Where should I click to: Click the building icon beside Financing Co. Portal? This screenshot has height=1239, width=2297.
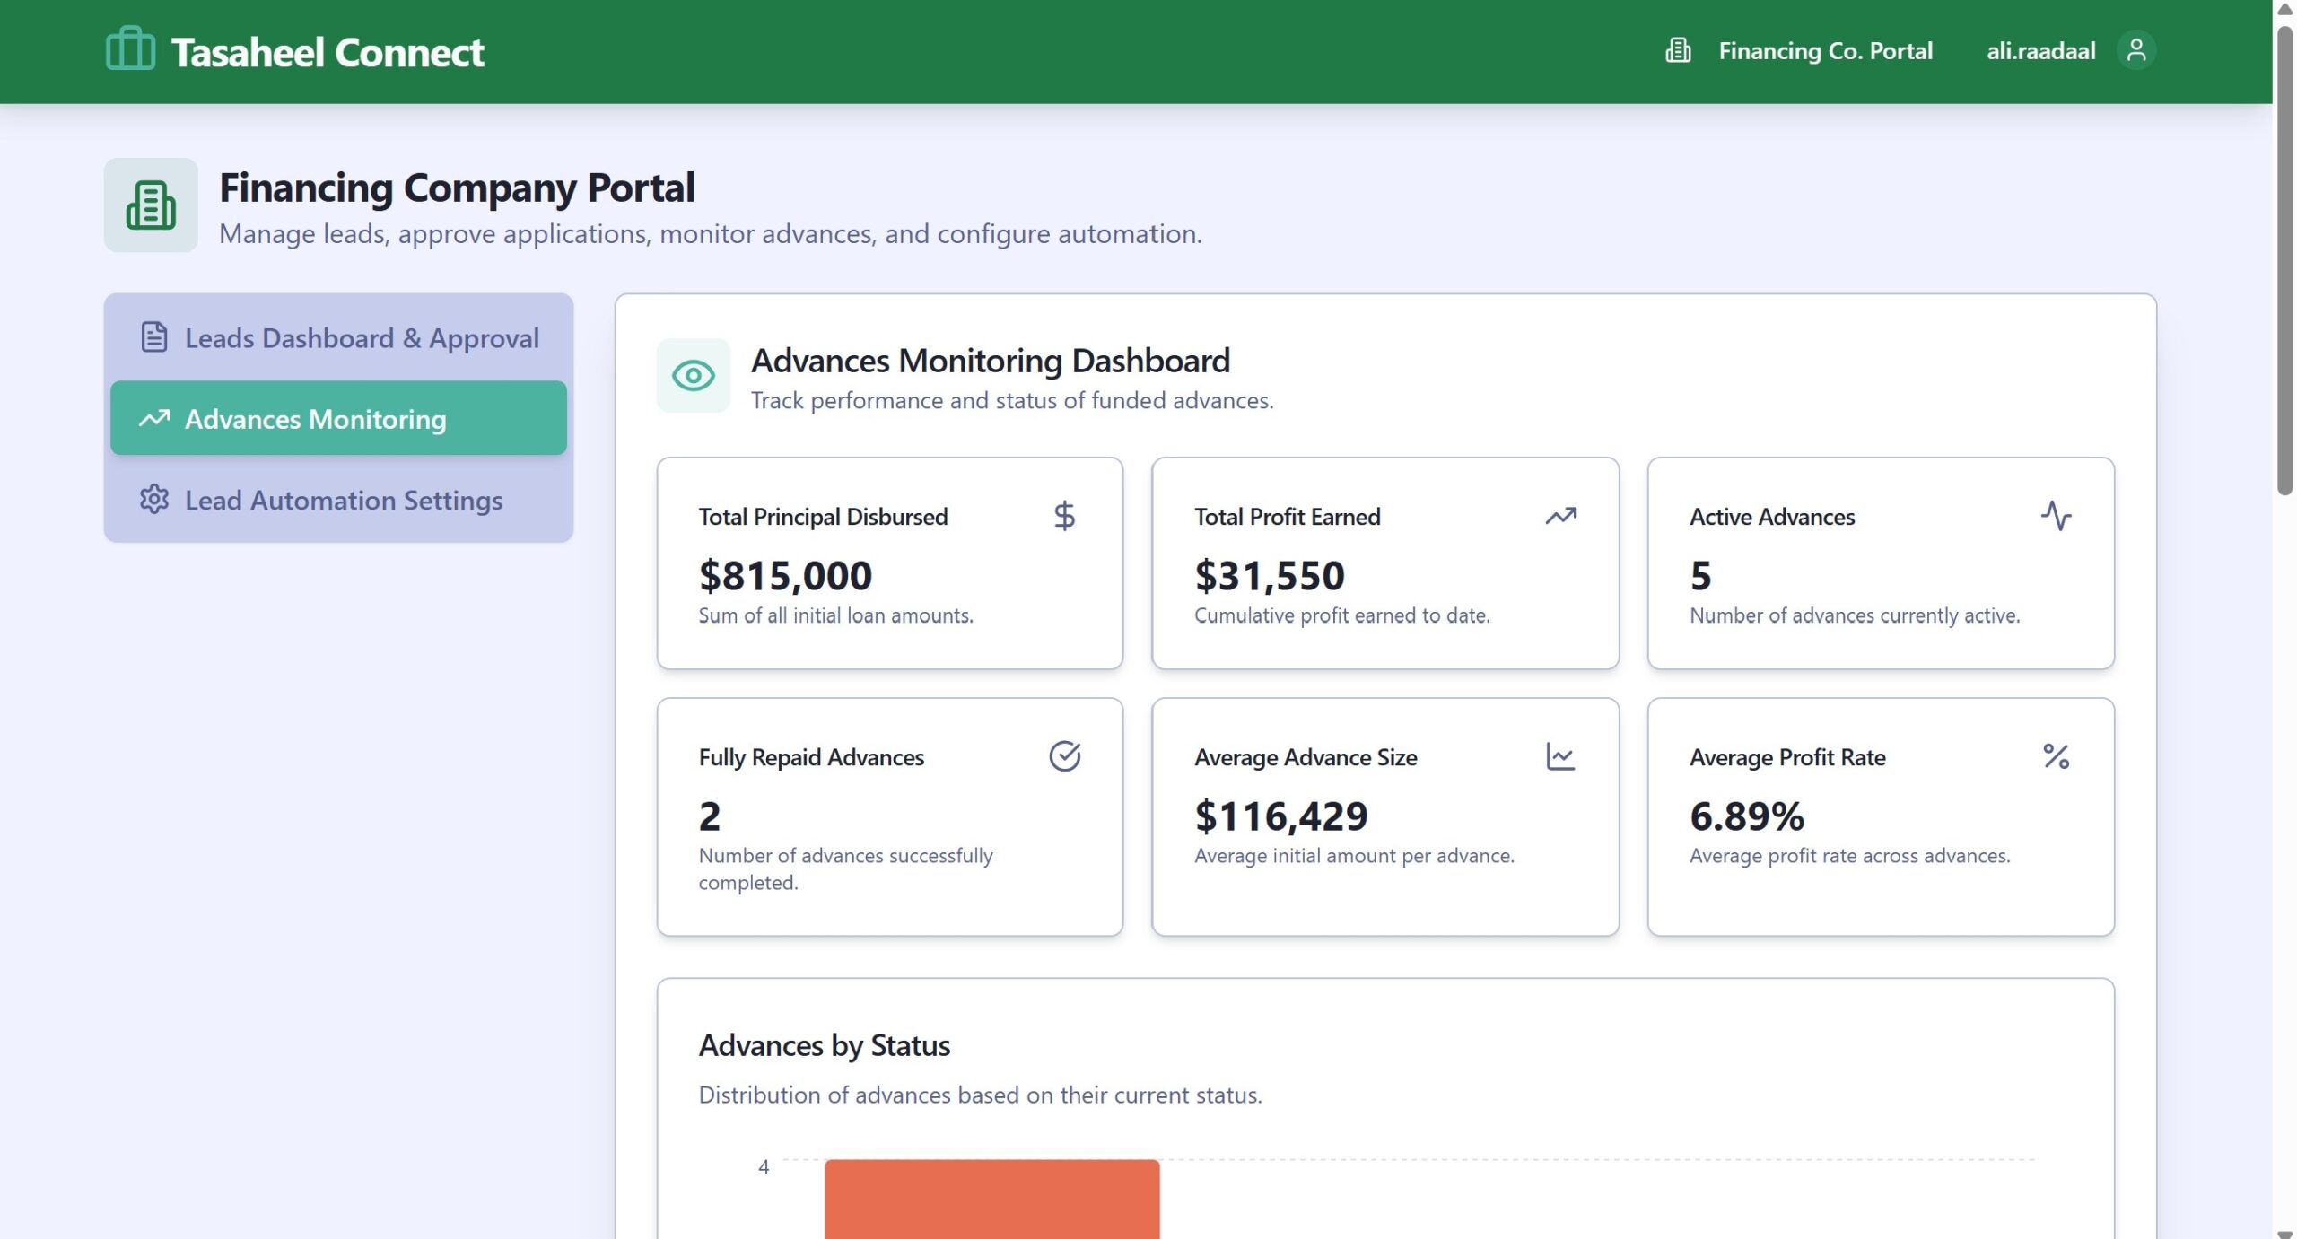[x=1678, y=51]
